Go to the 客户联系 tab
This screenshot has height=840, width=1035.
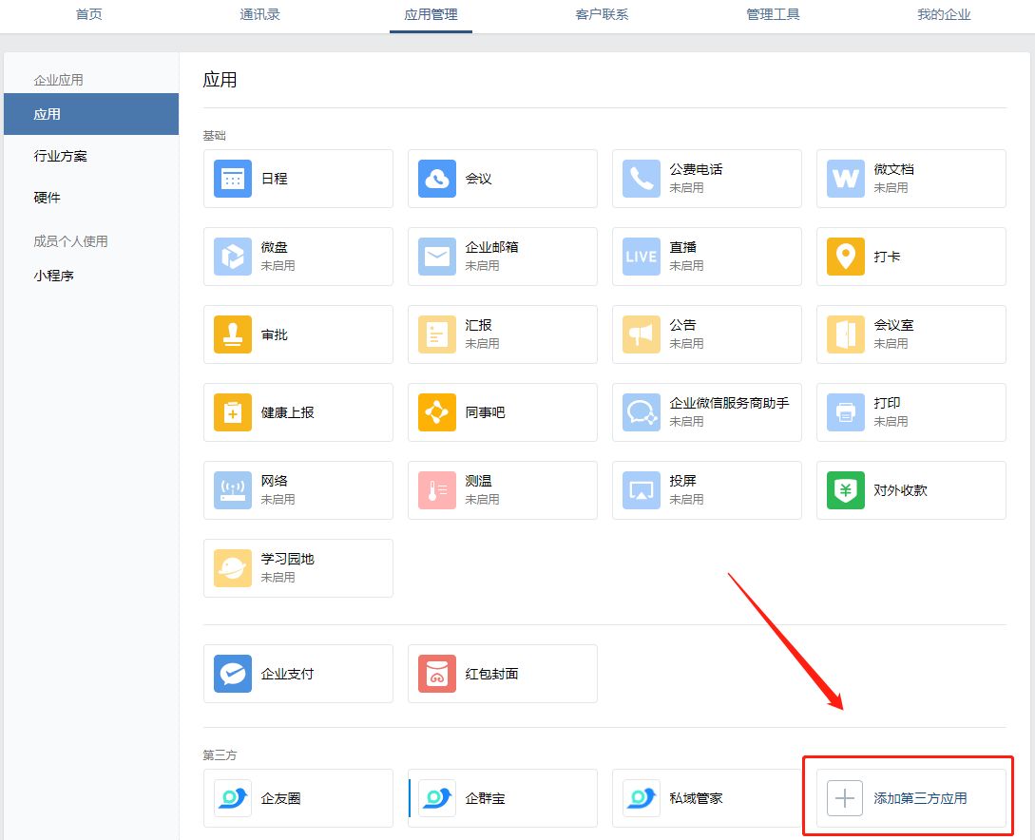602,15
